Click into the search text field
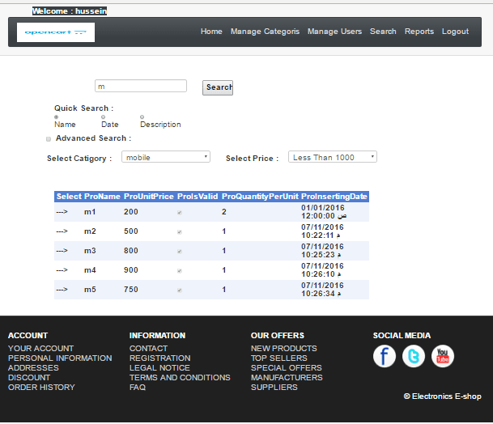The height and width of the screenshot is (424, 493). [141, 86]
